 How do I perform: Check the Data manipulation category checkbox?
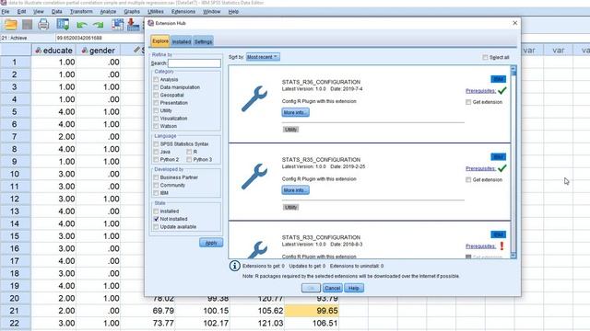156,87
